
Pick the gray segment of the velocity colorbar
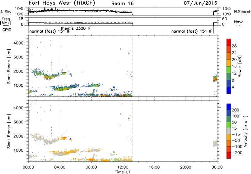pos(229,131)
